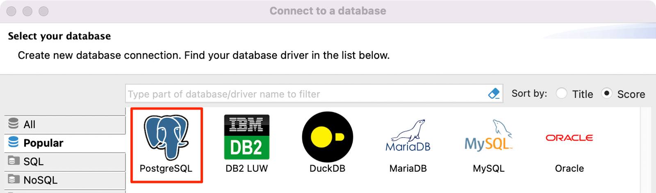Sort drivers by Score

pos(607,94)
